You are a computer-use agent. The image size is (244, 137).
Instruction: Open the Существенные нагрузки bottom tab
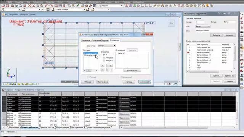98,127
